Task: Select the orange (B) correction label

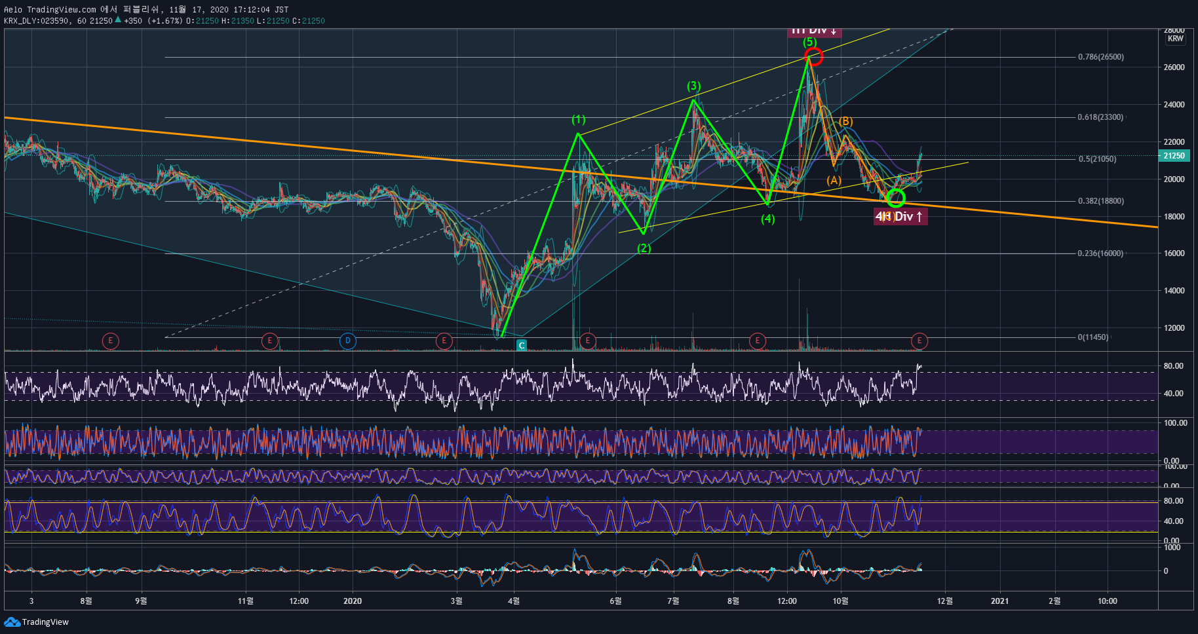Action: (846, 121)
